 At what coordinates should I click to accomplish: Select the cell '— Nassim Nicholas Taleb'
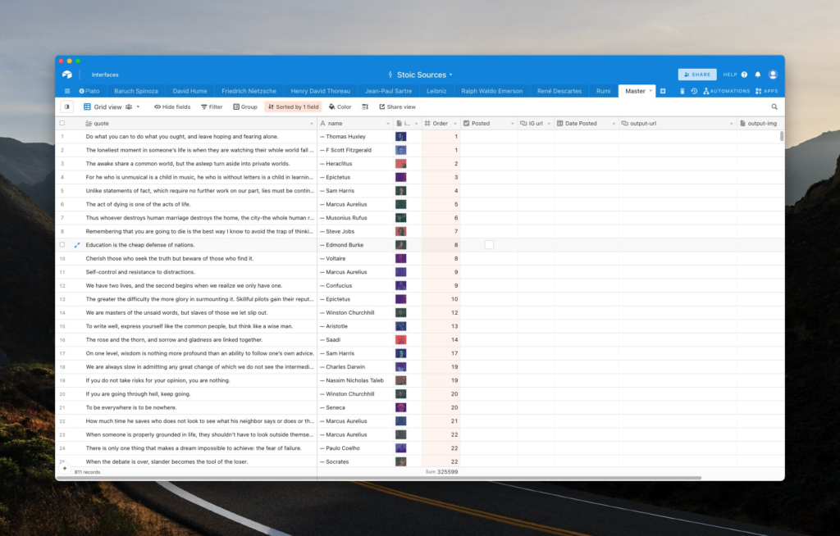[x=355, y=380]
